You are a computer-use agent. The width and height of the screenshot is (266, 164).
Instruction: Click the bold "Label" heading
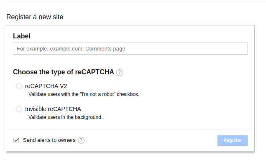coord(22,36)
